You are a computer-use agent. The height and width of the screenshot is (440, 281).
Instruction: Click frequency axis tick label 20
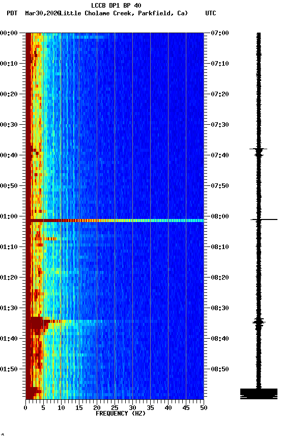[97, 408]
